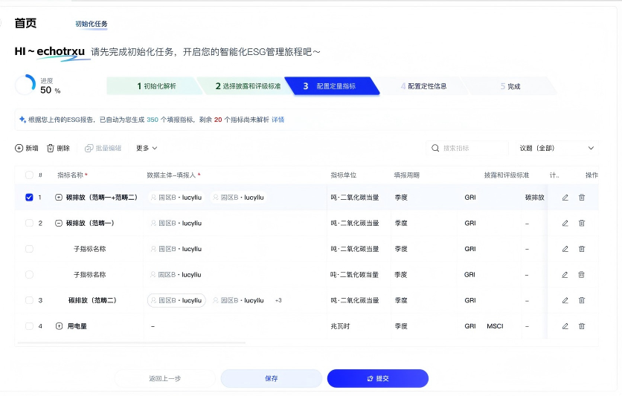Screen dimensions: 622x396
Task: Click edit icon for 碳排放(范畴二) row
Action: click(565, 300)
